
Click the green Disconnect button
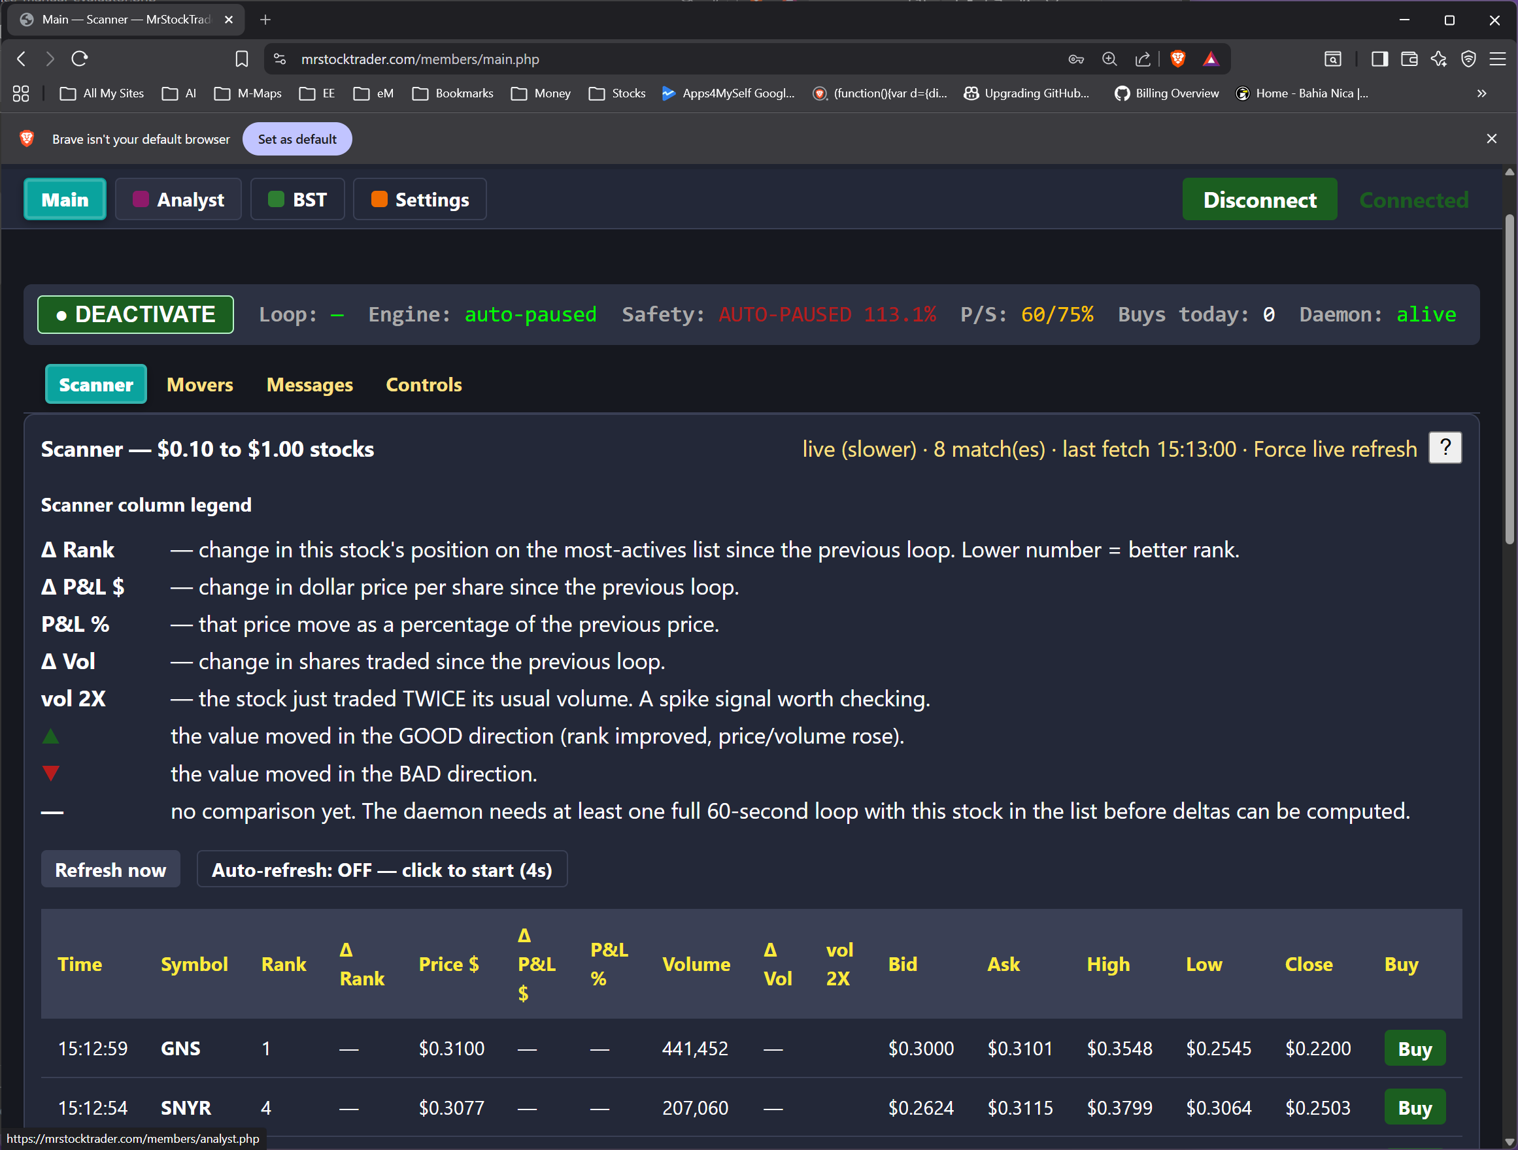(x=1260, y=199)
